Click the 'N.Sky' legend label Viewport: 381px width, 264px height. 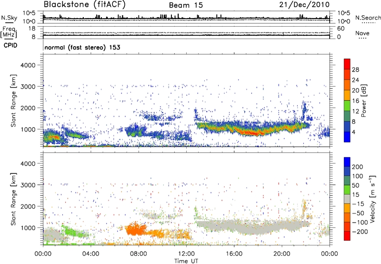pos(9,18)
